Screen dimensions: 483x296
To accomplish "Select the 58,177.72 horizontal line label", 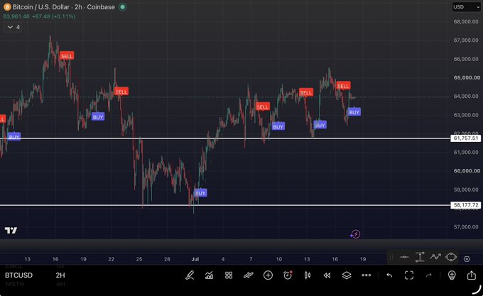I will (x=466, y=205).
